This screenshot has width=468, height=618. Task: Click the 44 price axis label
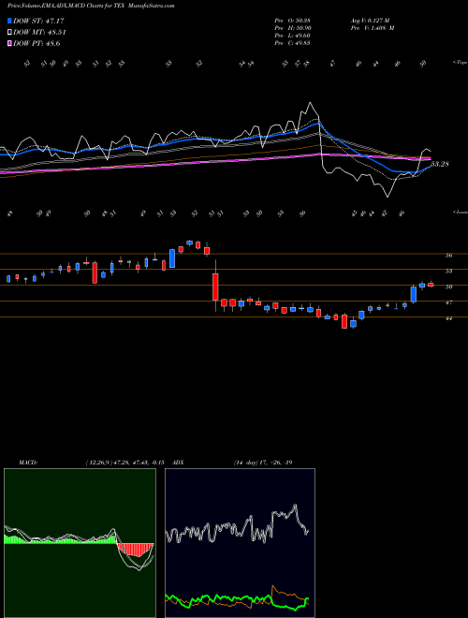(448, 318)
